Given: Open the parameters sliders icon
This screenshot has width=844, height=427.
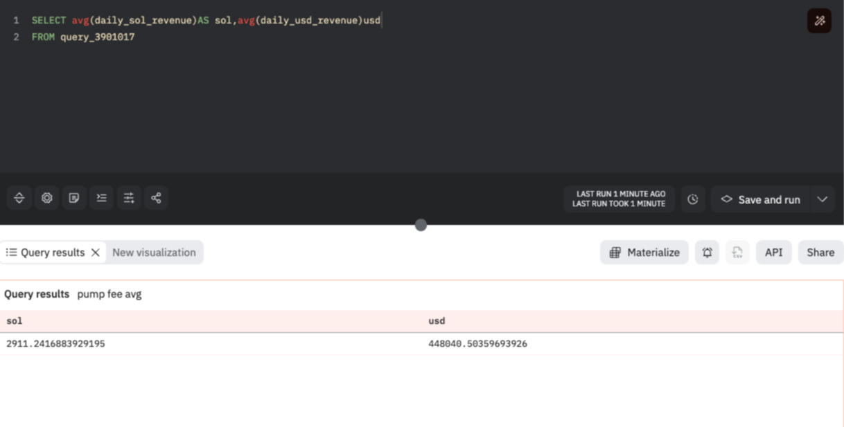Looking at the screenshot, I should tap(129, 198).
